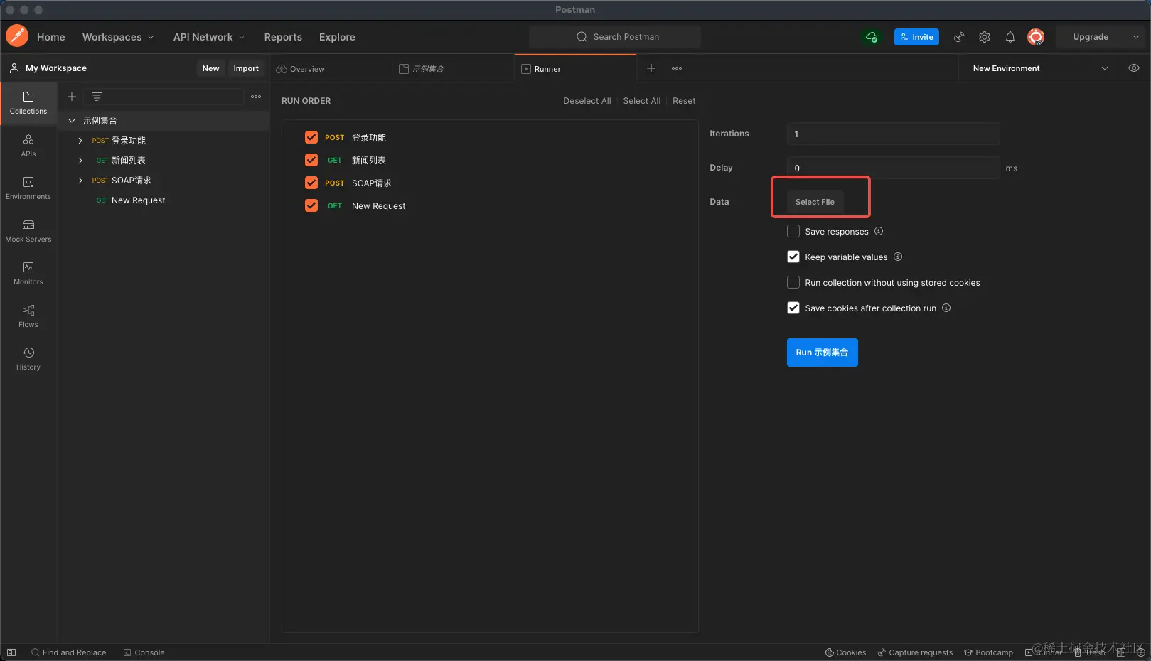Focus the Search Postman field
The image size is (1151, 661).
pos(615,37)
